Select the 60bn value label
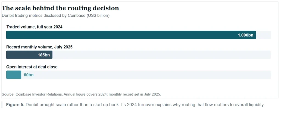 point(29,75)
